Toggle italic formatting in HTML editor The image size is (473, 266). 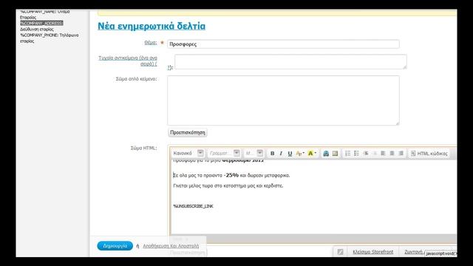click(281, 154)
